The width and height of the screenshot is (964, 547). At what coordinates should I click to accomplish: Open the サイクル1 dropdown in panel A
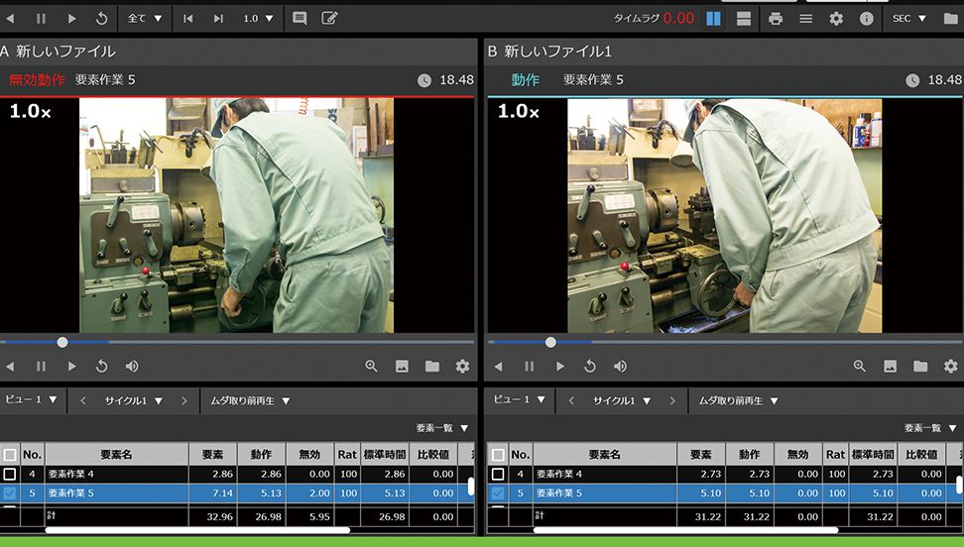[134, 401]
